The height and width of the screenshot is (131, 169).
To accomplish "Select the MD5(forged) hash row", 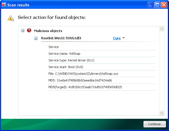I will tap(102, 87).
